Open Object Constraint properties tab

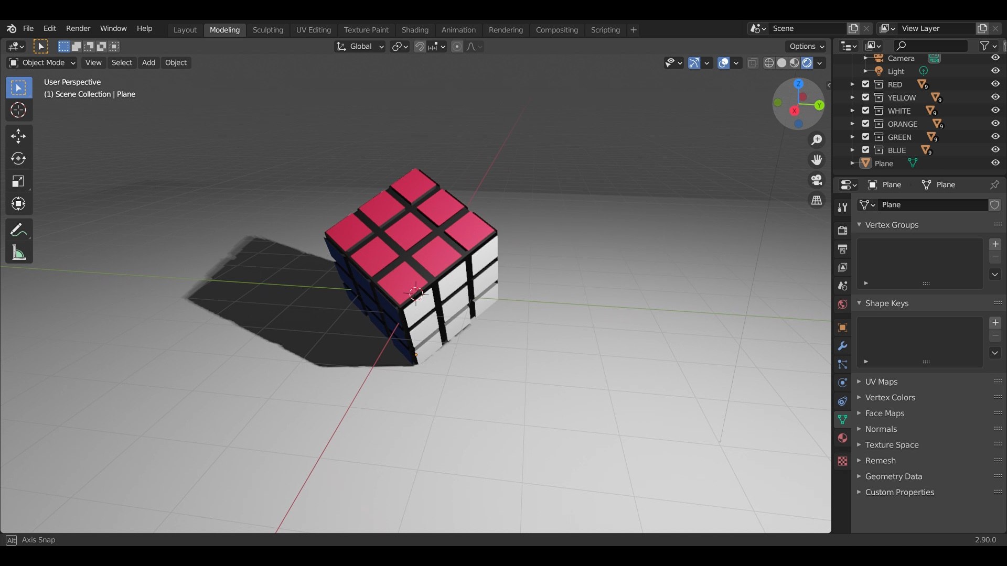pos(842,401)
